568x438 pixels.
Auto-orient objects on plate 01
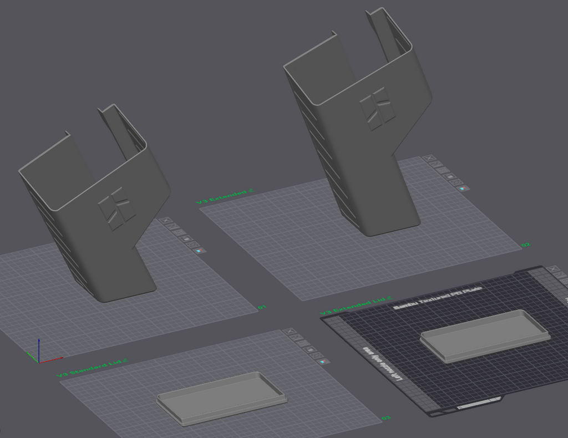173,227
